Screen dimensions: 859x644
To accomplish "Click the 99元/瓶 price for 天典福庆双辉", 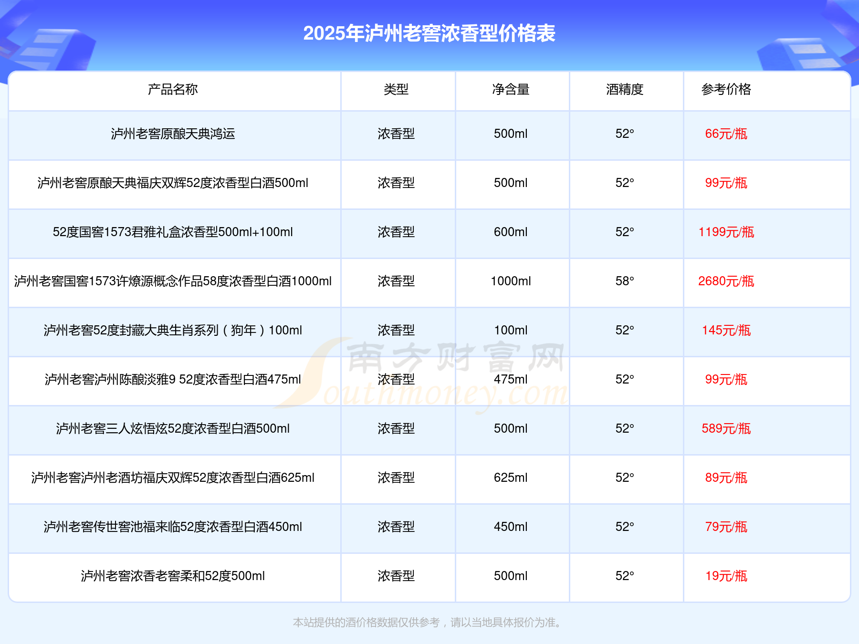I will click(x=726, y=183).
